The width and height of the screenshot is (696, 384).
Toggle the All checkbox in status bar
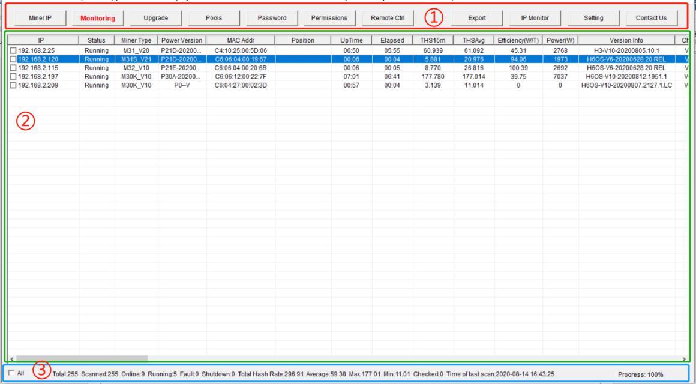coord(12,373)
